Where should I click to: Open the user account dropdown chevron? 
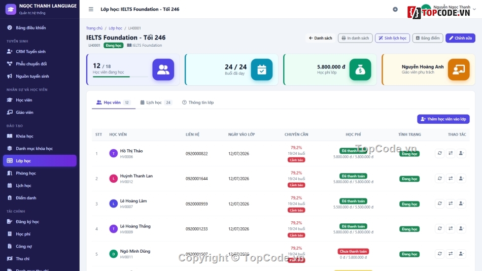[x=474, y=9]
